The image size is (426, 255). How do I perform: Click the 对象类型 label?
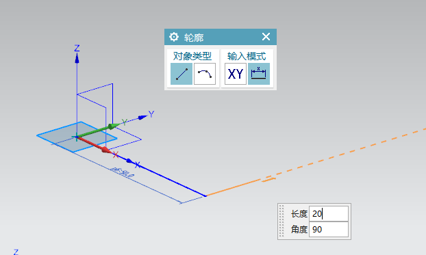(x=192, y=56)
